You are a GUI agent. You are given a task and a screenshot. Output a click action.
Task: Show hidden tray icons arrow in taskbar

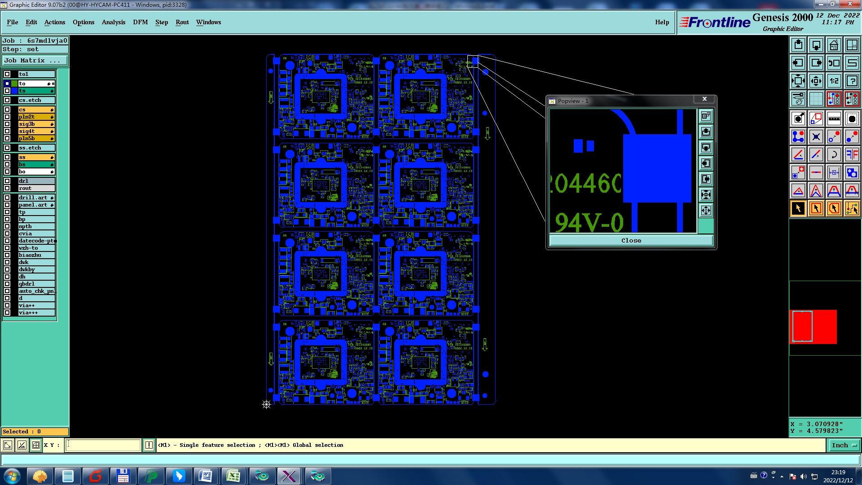(x=782, y=476)
